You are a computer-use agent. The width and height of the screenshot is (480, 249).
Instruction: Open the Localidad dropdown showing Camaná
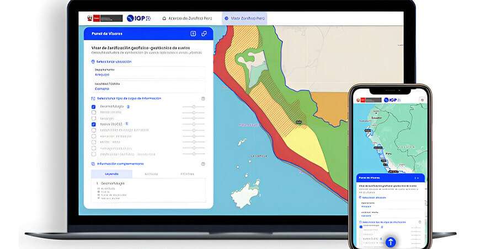click(149, 86)
